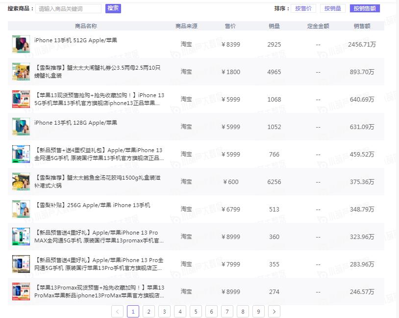
Task: Sort products by 按销量
Action: [x=333, y=8]
